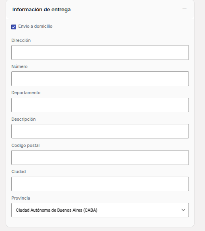205x231 pixels.
Task: Open the Provincia dropdown showing CABA
Action: point(100,210)
